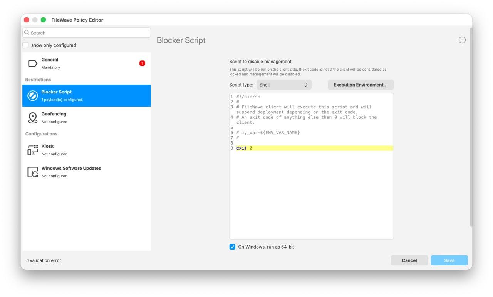Uncheck 'On Windows, run as 64-bit'
Screen dimensions: 493x297
(x=232, y=247)
